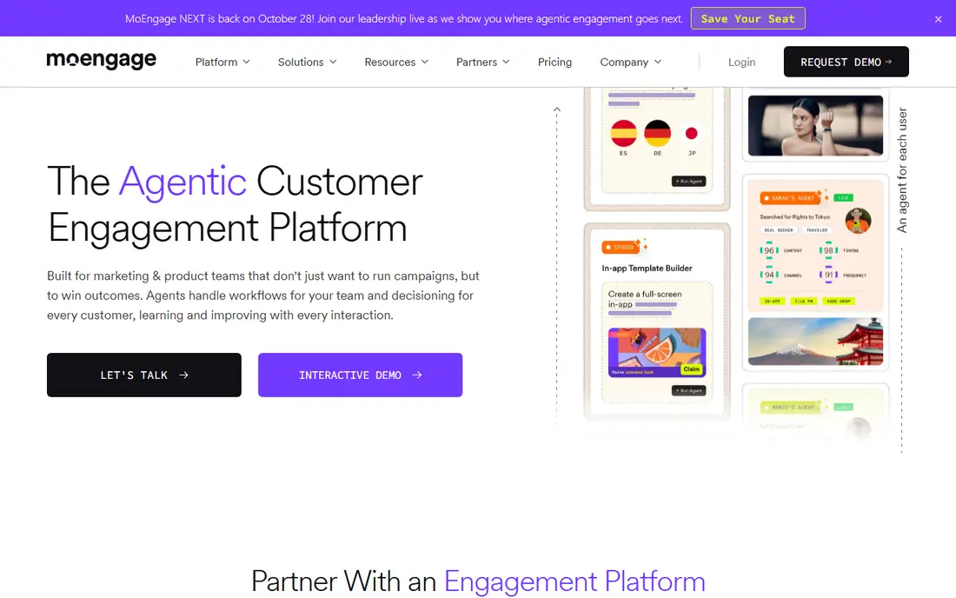Image resolution: width=956 pixels, height=598 pixels.
Task: Click Run Agent under the flags card
Action: point(689,181)
